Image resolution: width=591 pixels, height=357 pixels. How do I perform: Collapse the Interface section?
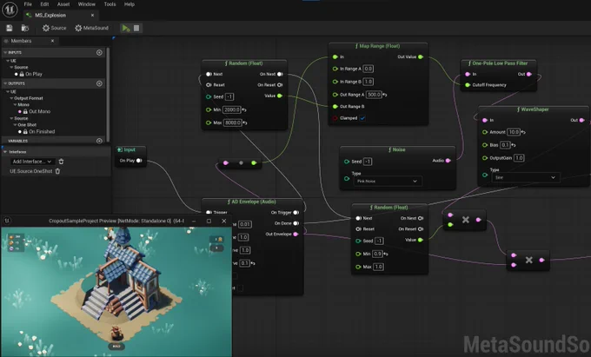point(5,152)
